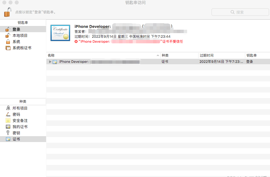The width and height of the screenshot is (270, 177).
Task: Click the iPhone Developer title in detail pane
Action: click(x=92, y=27)
